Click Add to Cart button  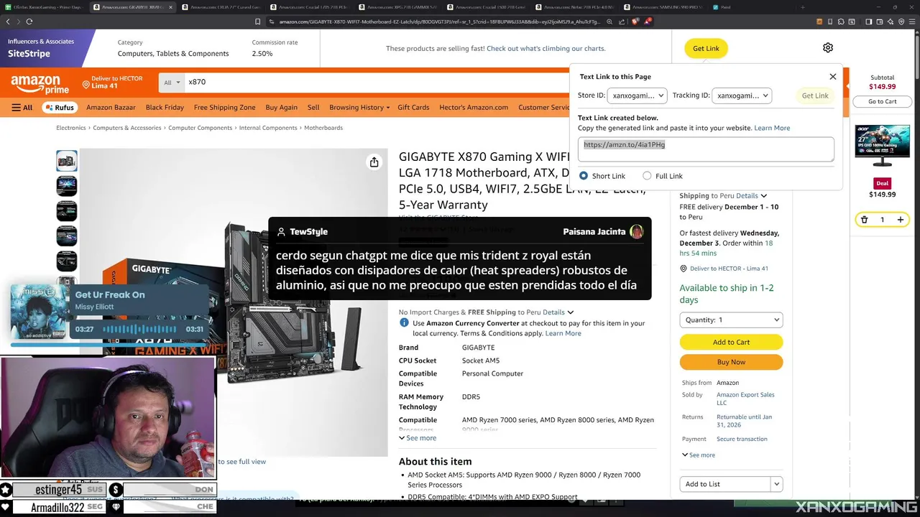pos(731,342)
